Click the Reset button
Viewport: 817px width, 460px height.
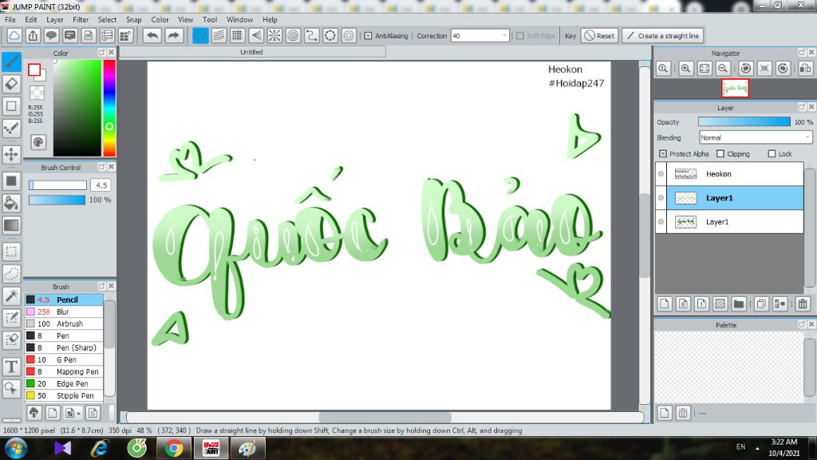(x=600, y=35)
